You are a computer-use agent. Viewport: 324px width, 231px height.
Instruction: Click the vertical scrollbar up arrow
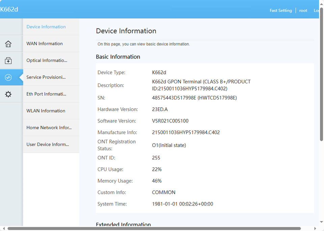(321, 2)
